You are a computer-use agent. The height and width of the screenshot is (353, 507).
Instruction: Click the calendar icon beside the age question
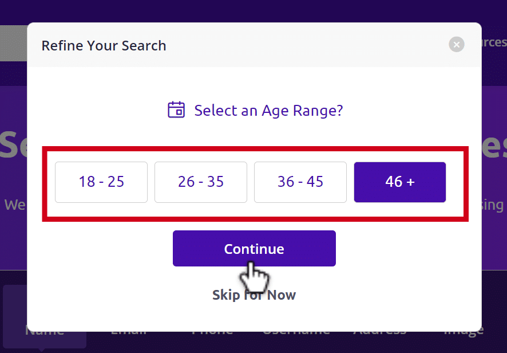point(176,110)
